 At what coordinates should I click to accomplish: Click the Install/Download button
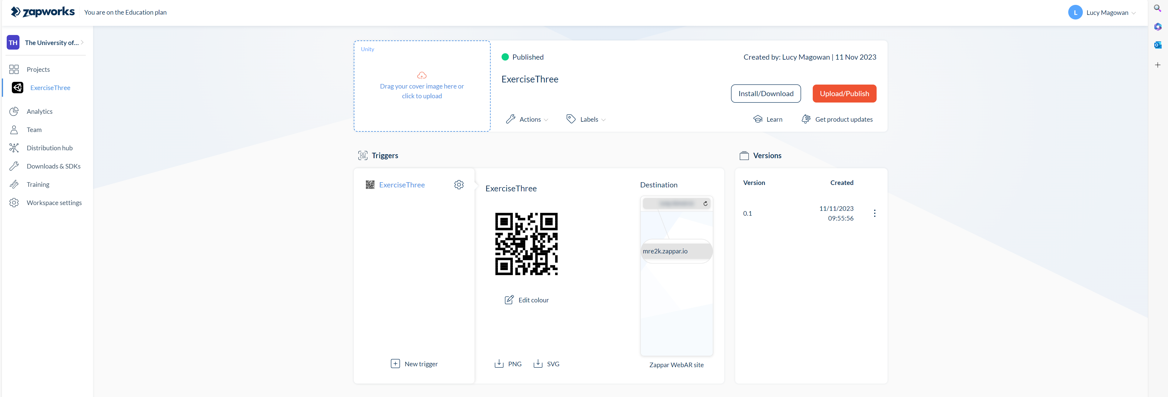[766, 93]
